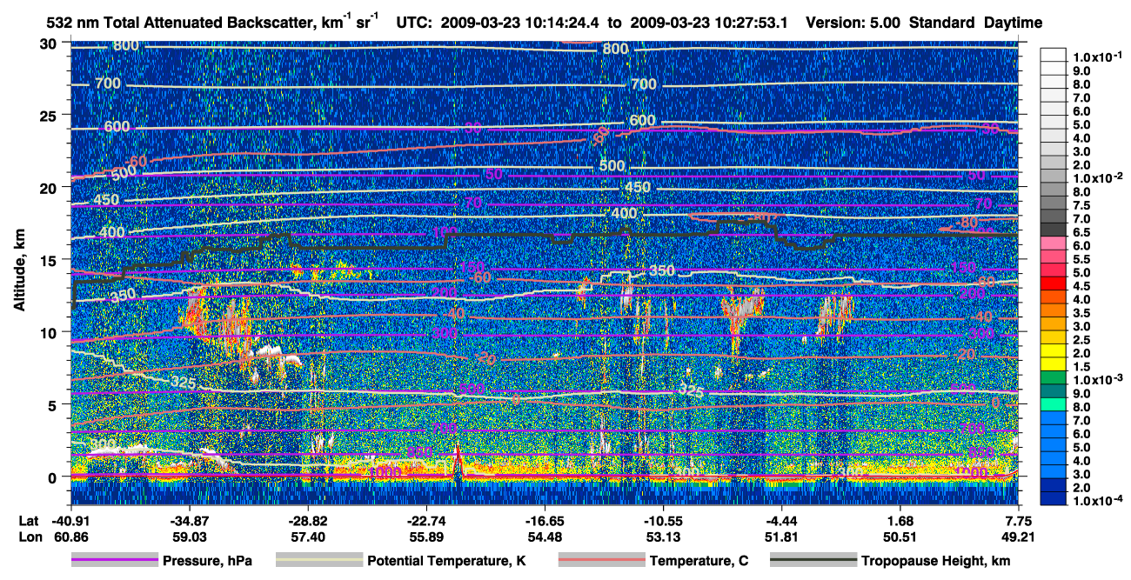Click the latitude value '-40.91'
Image resolution: width=1131 pixels, height=580 pixels.
pyautogui.click(x=70, y=520)
